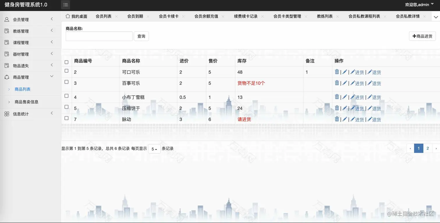The image size is (440, 223).
Task: Click 退货 link for 压缩饼干
Action: pos(374,108)
